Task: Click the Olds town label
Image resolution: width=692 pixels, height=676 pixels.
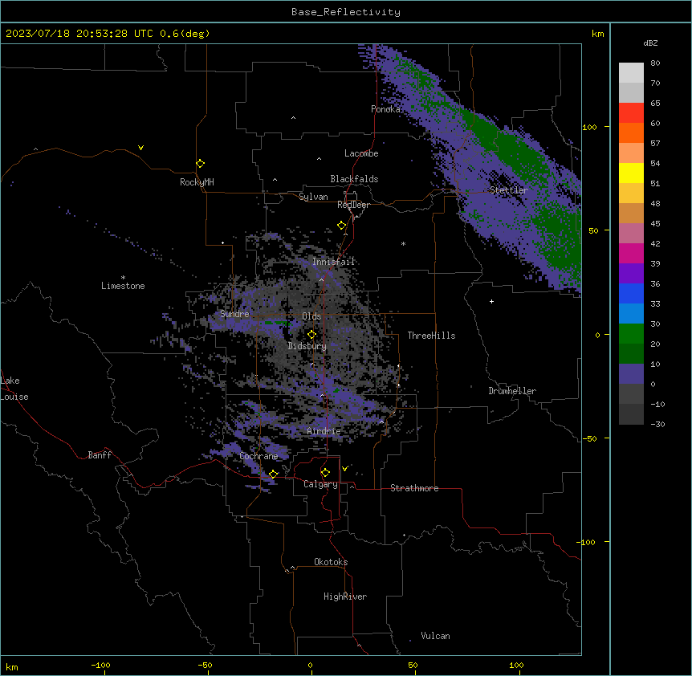Action: (311, 316)
